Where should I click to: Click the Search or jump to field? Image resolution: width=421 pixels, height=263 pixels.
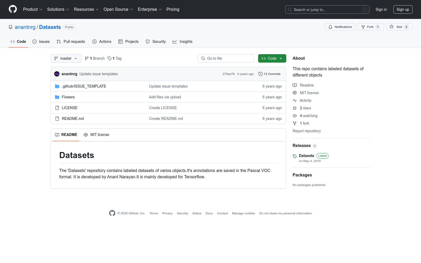tap(327, 9)
